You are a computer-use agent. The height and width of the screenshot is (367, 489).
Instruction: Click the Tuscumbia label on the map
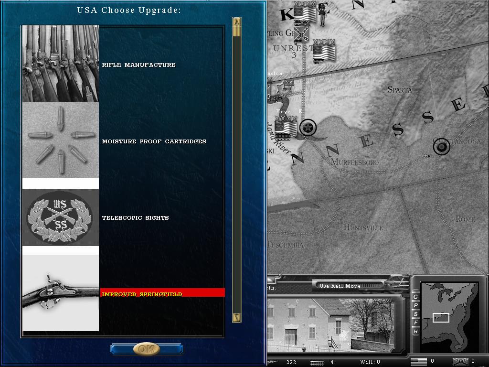(286, 245)
